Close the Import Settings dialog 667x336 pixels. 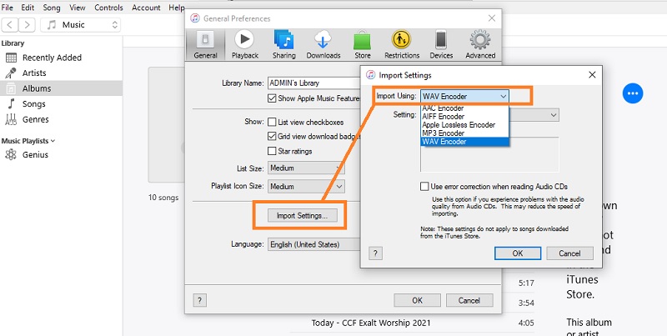[592, 75]
